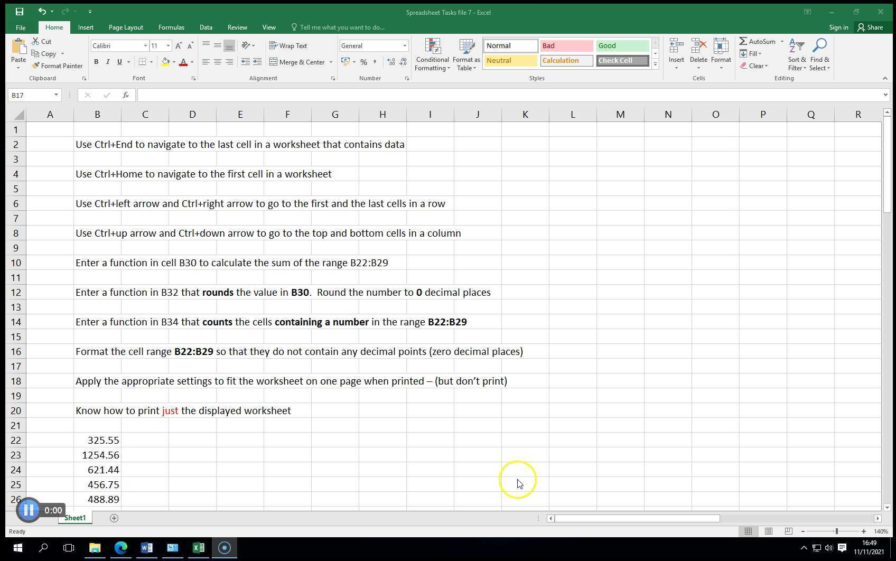The image size is (896, 561).
Task: Open the Page Layout ribbon tab
Action: click(x=126, y=27)
